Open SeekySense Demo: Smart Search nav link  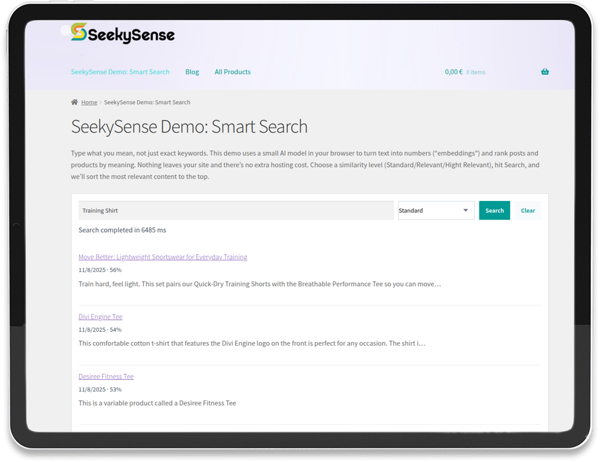(x=120, y=72)
